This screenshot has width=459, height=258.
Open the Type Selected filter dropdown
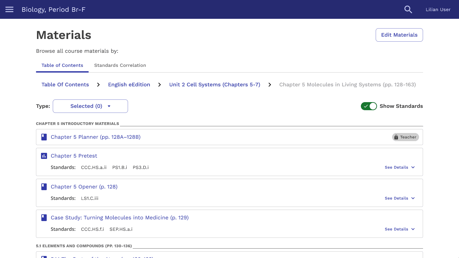90,106
